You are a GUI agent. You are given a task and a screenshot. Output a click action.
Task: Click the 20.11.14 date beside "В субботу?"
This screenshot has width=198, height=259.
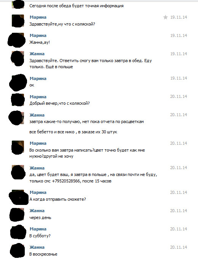(179, 229)
